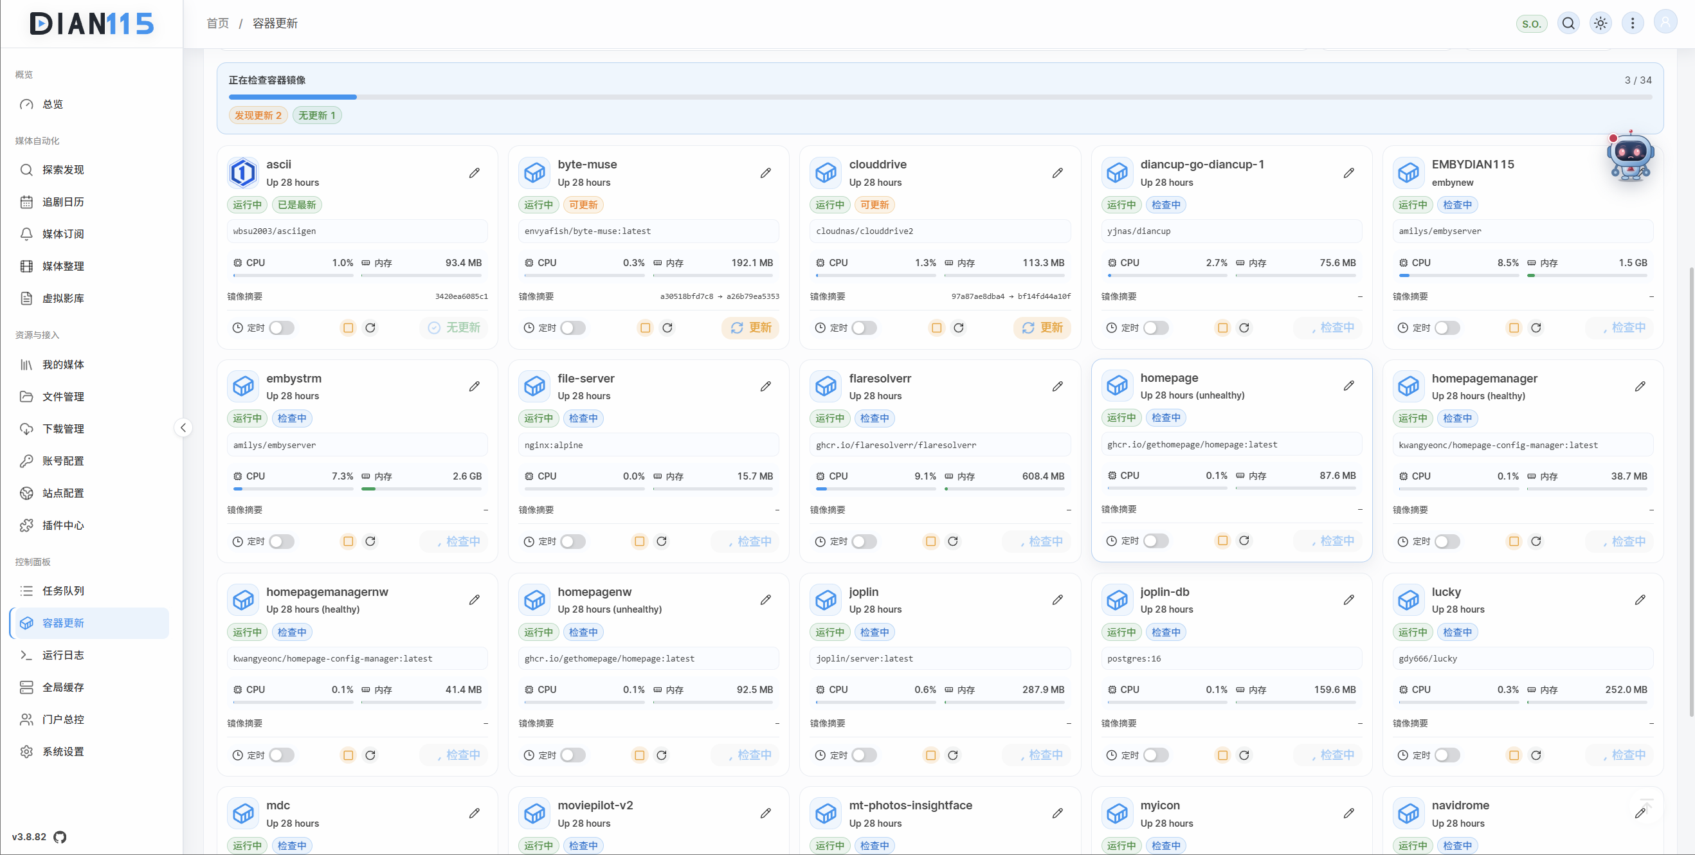Click the edit pencil on diancup-go-diancup-1
This screenshot has width=1695, height=855.
click(1349, 173)
